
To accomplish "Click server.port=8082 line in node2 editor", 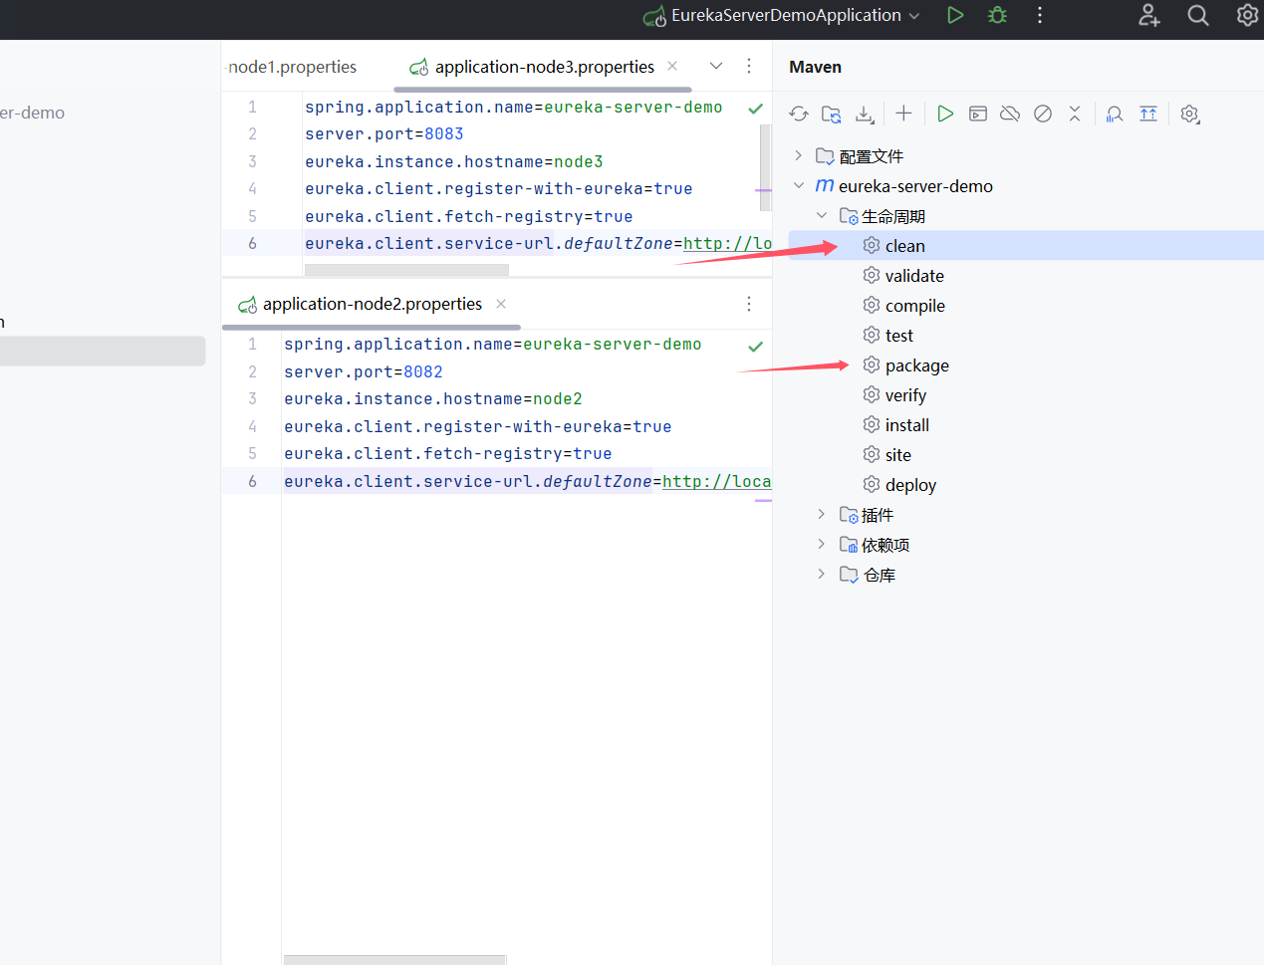I will tap(364, 371).
